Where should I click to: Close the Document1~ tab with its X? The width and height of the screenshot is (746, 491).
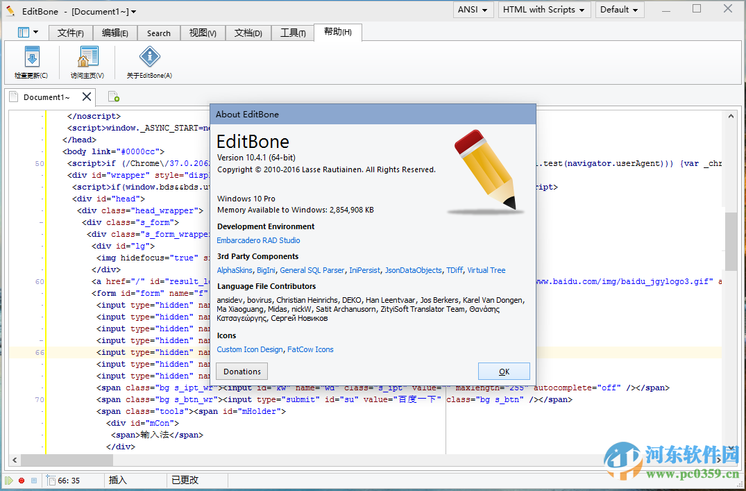coord(87,97)
